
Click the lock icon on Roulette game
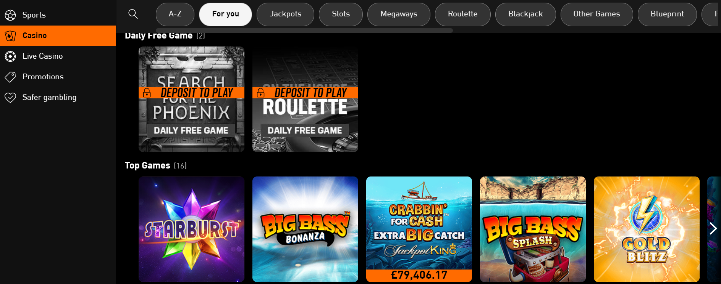point(260,93)
